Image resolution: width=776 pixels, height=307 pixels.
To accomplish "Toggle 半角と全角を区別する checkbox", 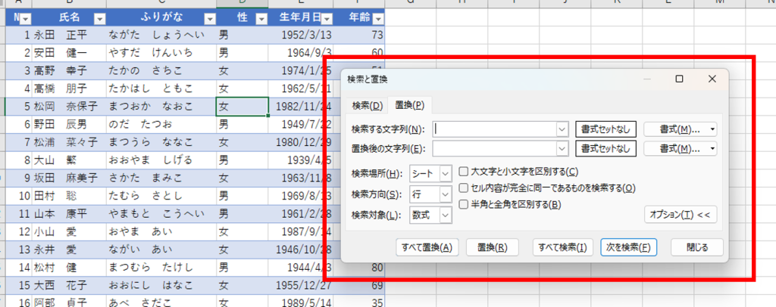I will click(464, 204).
